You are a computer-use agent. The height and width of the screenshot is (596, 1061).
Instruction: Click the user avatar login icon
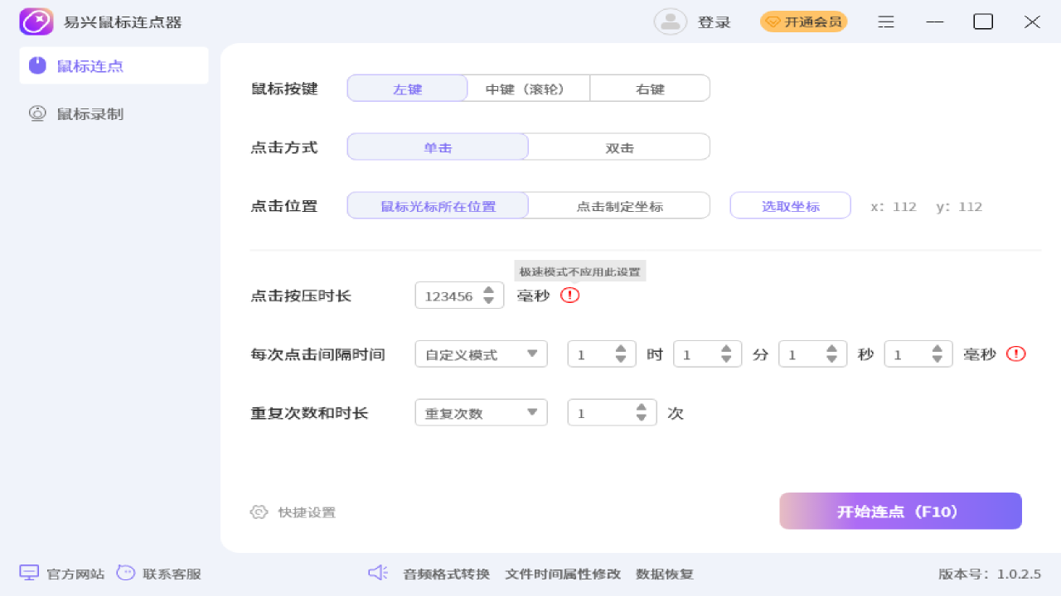[670, 22]
